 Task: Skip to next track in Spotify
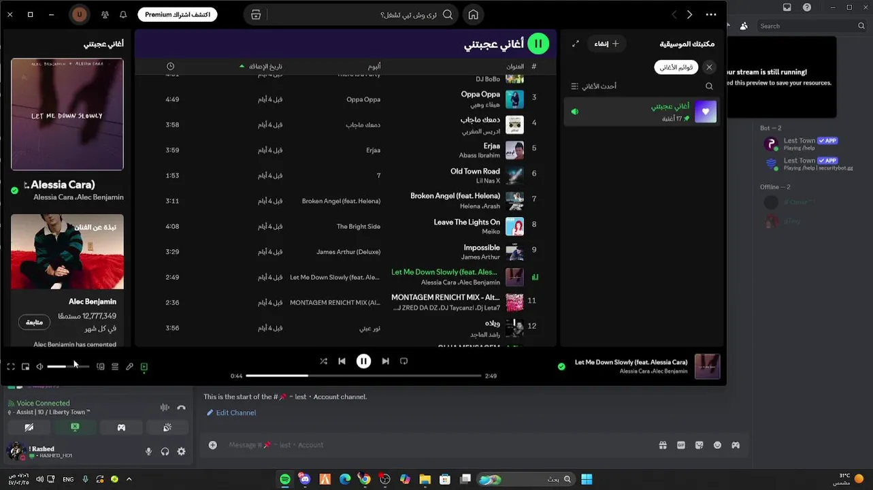coord(385,361)
